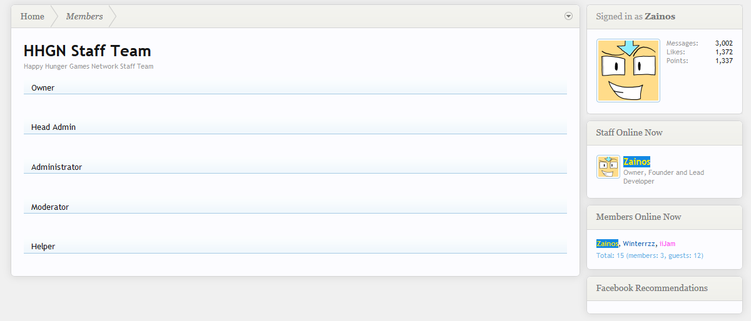Go to the Home breadcrumb
The width and height of the screenshot is (751, 321).
32,16
